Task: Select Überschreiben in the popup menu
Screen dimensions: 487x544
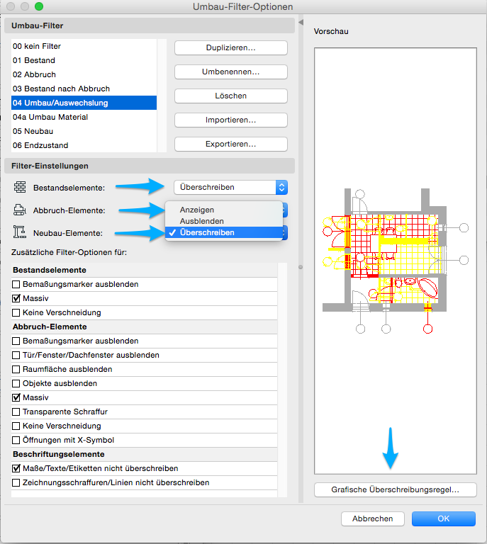Action: (x=207, y=232)
